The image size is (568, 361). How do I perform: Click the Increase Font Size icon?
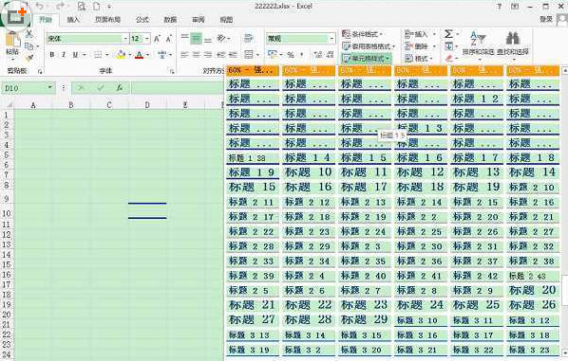[158, 39]
